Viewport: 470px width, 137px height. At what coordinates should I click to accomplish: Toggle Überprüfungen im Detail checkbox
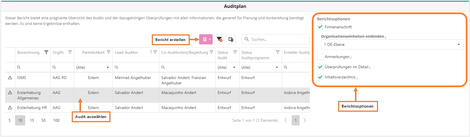(320, 67)
